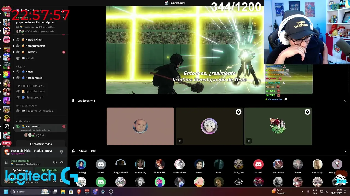350x196 pixels.
Task: Open the moderación channel
Action: pos(40,78)
